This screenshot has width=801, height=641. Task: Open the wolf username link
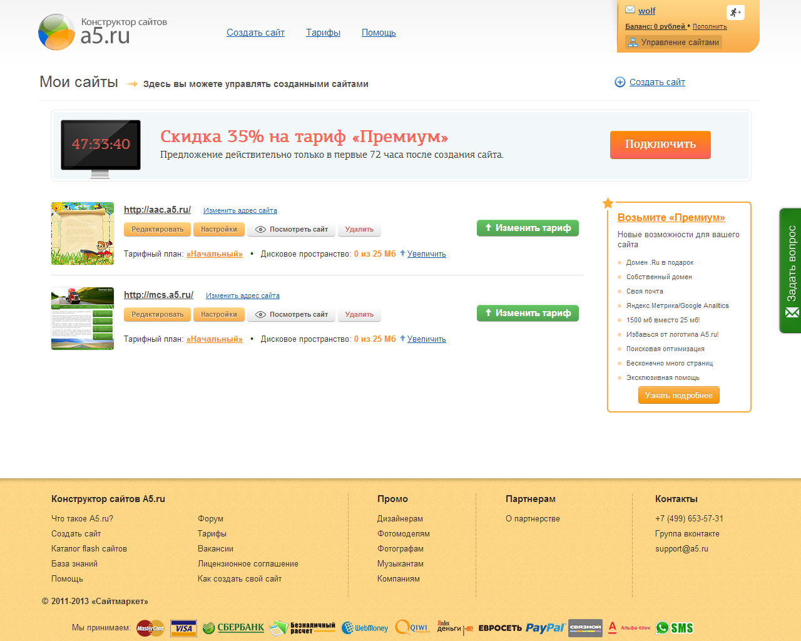point(647,11)
